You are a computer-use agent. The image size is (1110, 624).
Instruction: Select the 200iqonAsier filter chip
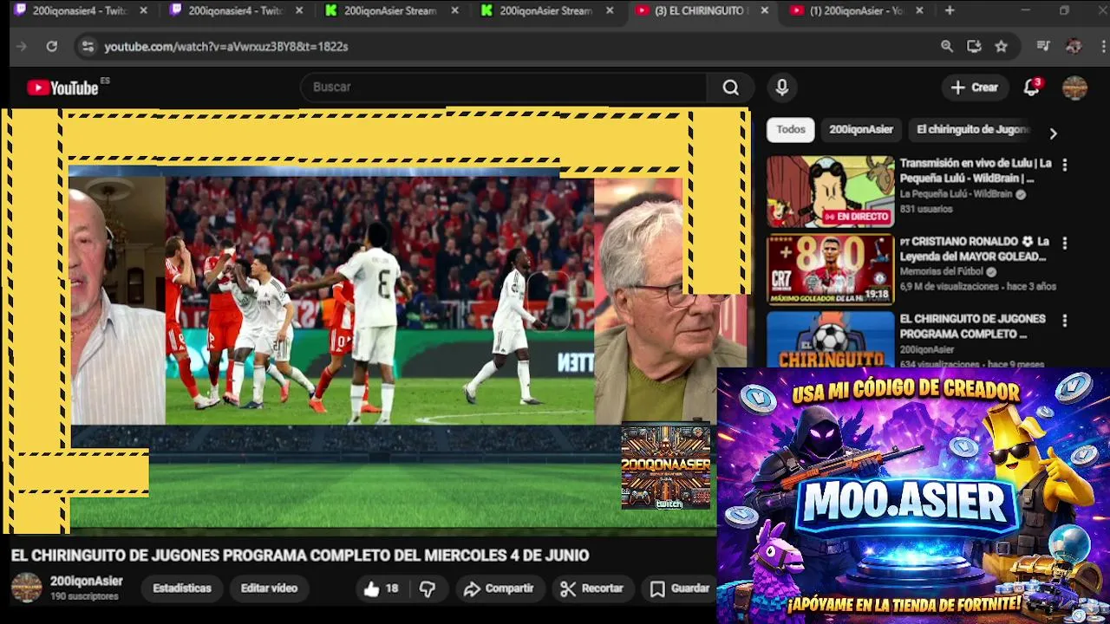(x=861, y=130)
